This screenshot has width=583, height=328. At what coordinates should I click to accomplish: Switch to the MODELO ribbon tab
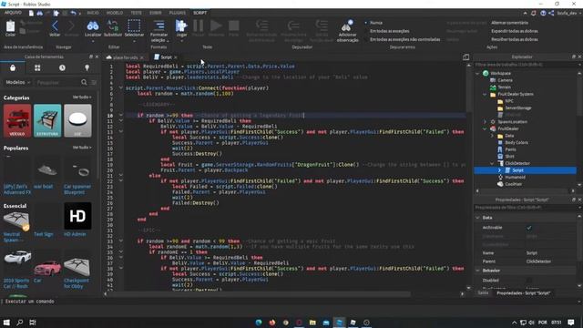pyautogui.click(x=115, y=13)
